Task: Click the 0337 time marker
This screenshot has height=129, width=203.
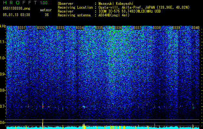Action: [137, 28]
